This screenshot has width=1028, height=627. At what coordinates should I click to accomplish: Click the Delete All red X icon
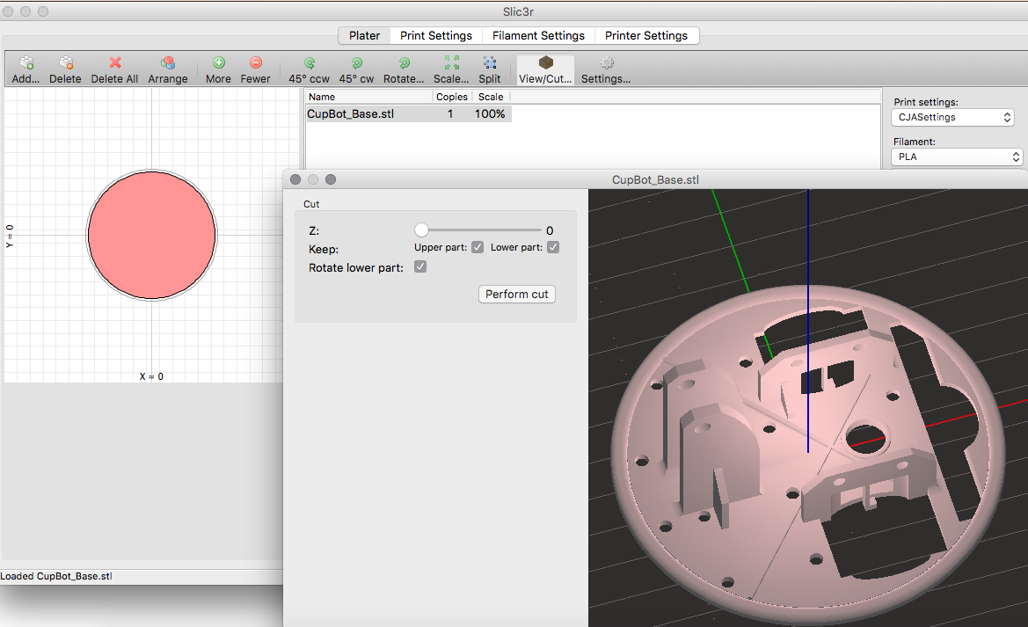point(114,63)
